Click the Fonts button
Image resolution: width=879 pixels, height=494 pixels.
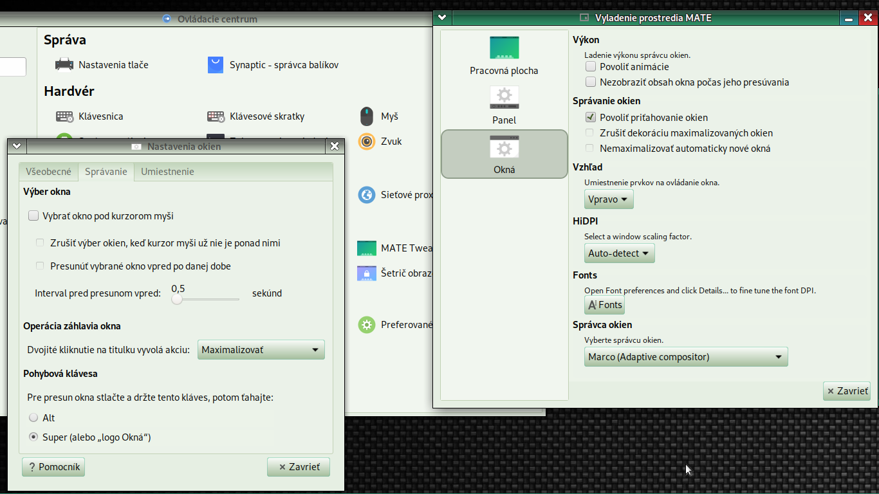tap(604, 305)
